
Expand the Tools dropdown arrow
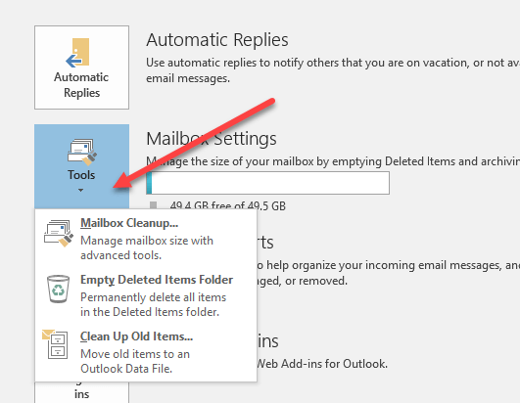(80, 190)
